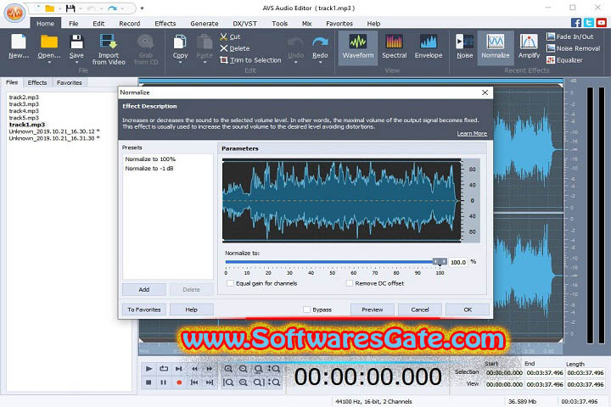Go to next marker button
The height and width of the screenshot is (407, 611).
tap(210, 382)
